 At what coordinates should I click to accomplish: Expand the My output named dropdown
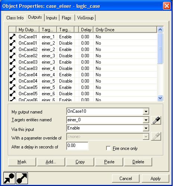pos(146,111)
